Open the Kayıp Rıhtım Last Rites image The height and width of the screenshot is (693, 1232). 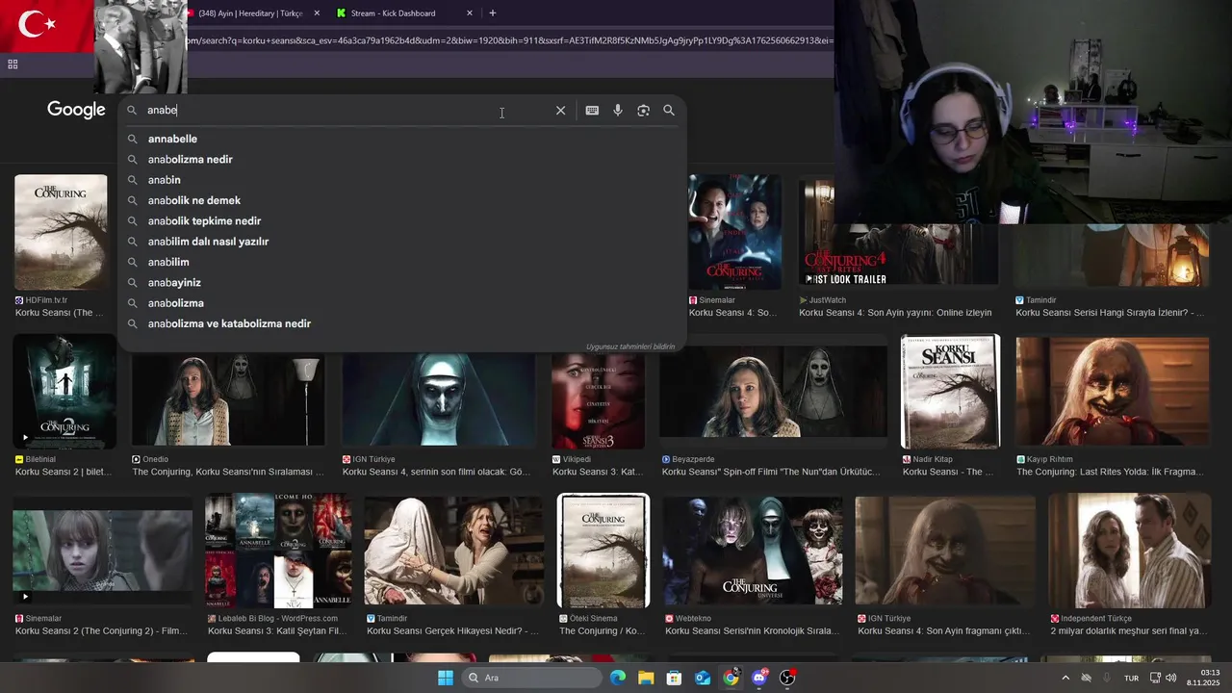(1113, 392)
